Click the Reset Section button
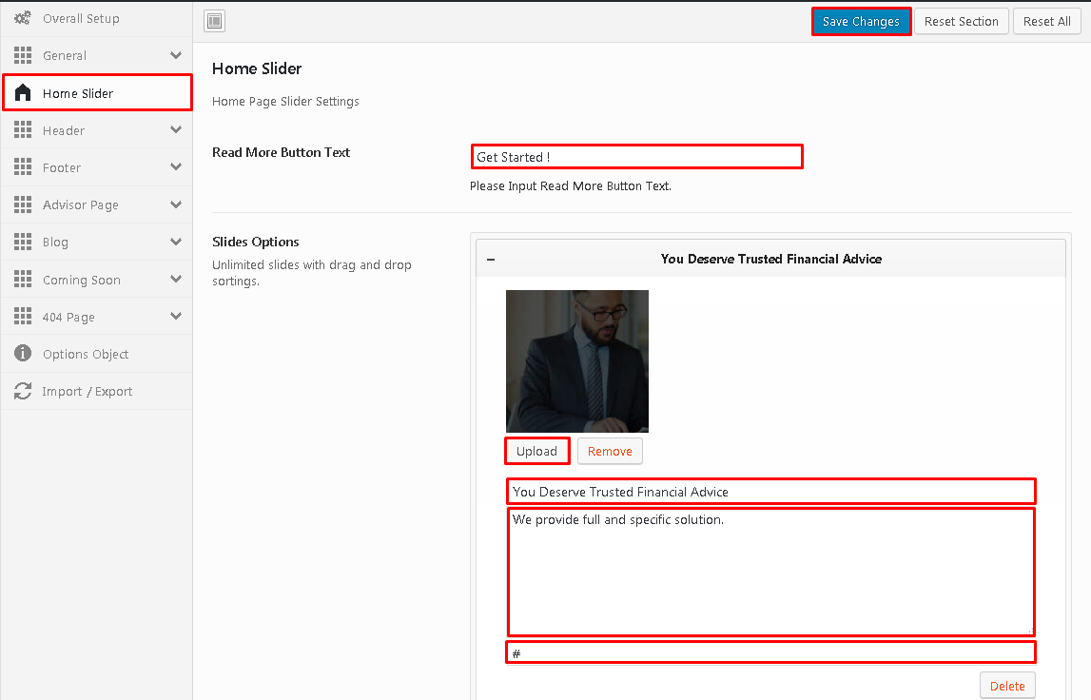1091x700 pixels. click(961, 21)
